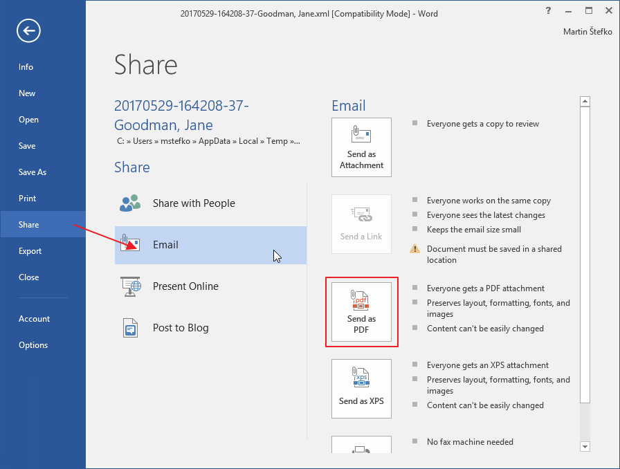Click 'Document must be saved in a shared location'
Screen dimensions: 620x469
coord(494,255)
